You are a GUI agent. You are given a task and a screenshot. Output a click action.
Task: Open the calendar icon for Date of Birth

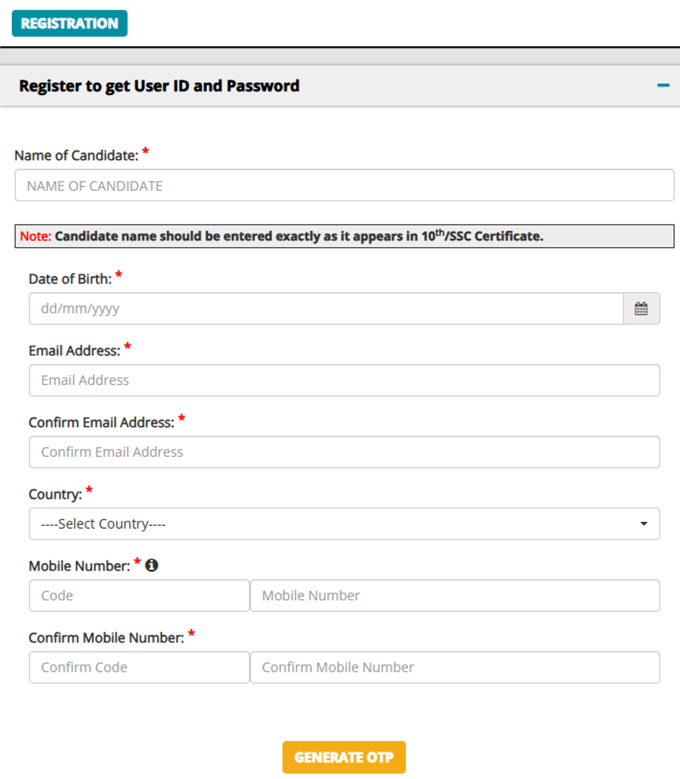tap(642, 309)
